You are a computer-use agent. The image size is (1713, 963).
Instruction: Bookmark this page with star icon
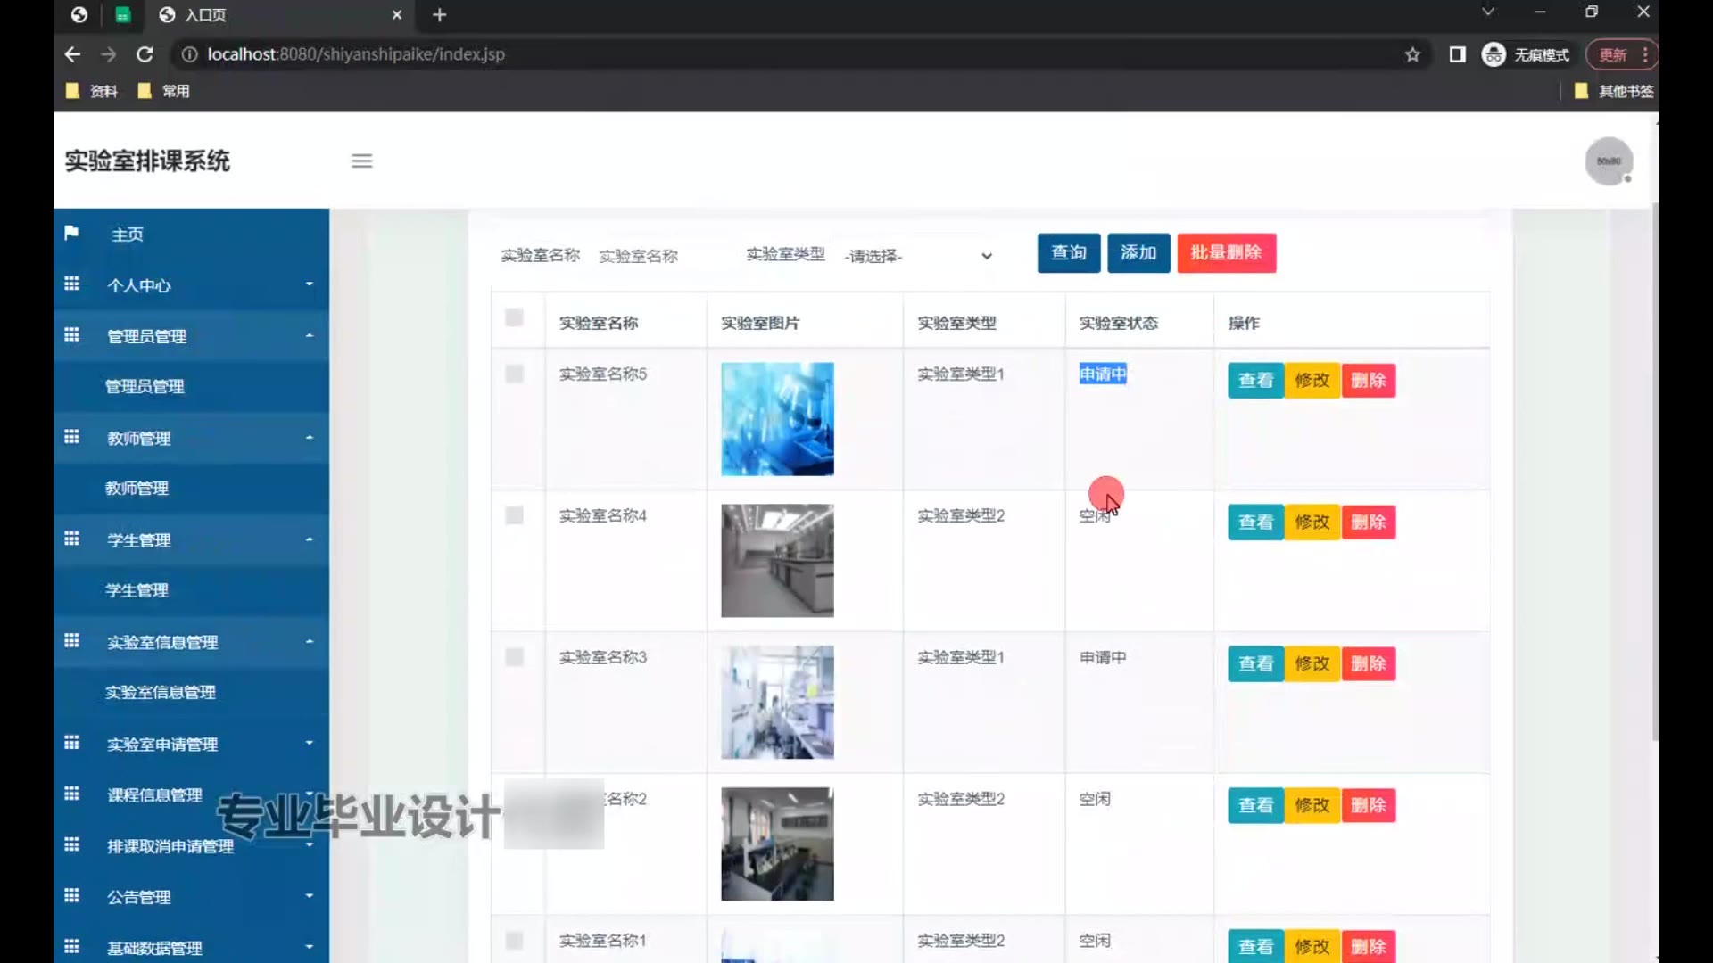point(1412,54)
